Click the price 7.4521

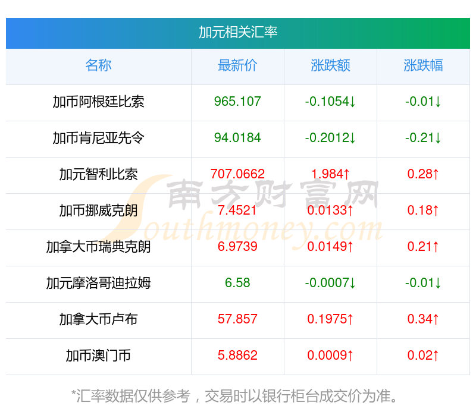point(237,210)
